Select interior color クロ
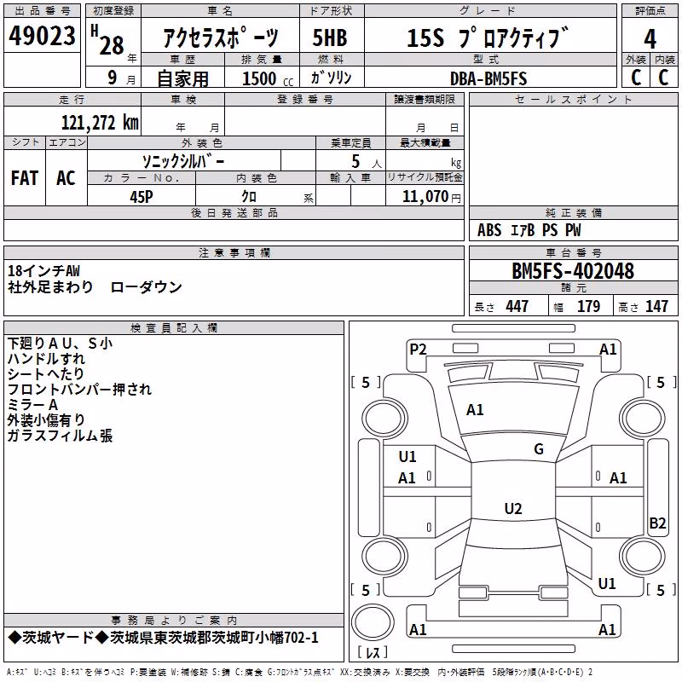This screenshot has height=682, width=682. click(x=249, y=197)
